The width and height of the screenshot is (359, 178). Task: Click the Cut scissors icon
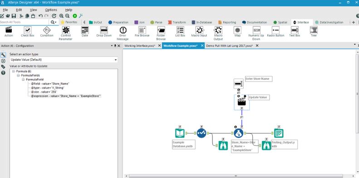click(x=21, y=16)
